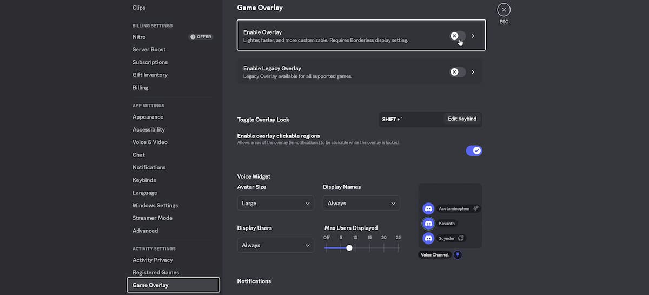This screenshot has height=295, width=649.
Task: Click the pin icon beside Voice Channel
Action: pos(458,254)
